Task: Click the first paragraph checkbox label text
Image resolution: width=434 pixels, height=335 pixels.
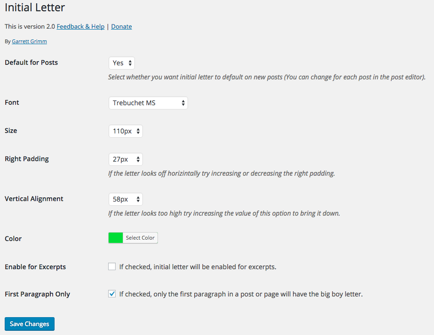Action: [x=241, y=294]
